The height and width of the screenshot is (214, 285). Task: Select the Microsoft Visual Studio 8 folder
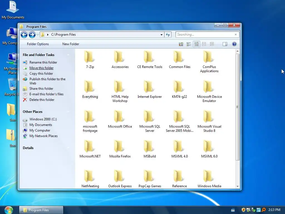(x=209, y=121)
